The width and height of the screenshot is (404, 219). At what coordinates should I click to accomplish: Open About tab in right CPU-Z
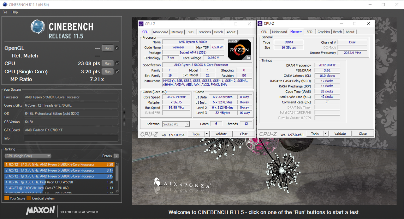click(x=350, y=32)
